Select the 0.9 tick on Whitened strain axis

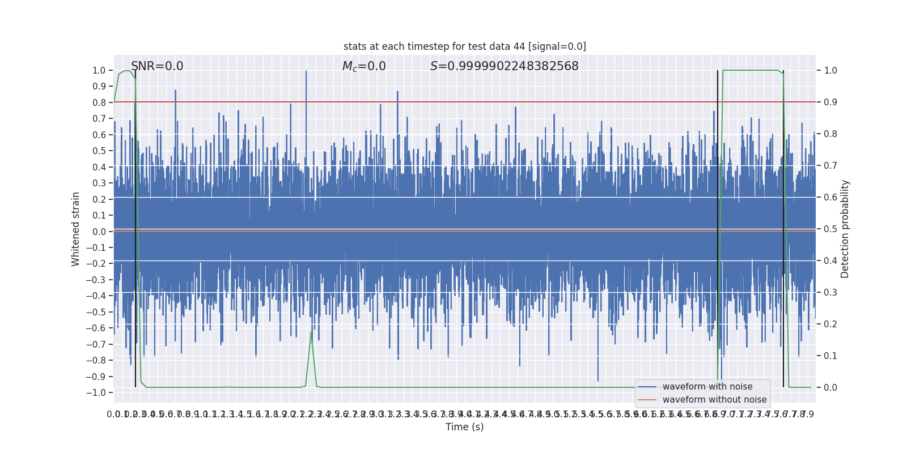coord(99,86)
